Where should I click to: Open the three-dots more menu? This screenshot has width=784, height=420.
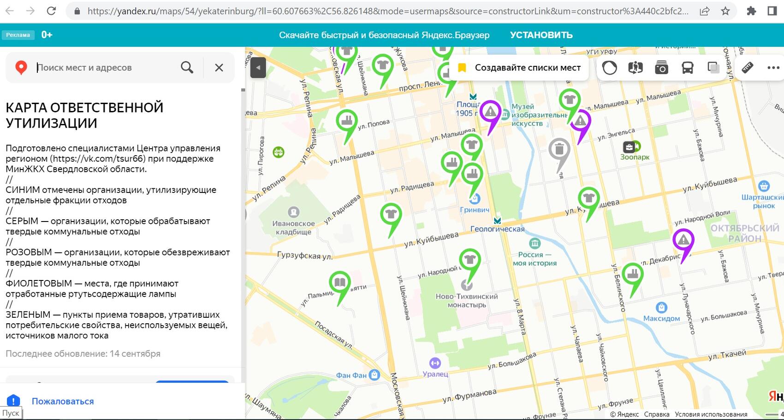(x=773, y=68)
